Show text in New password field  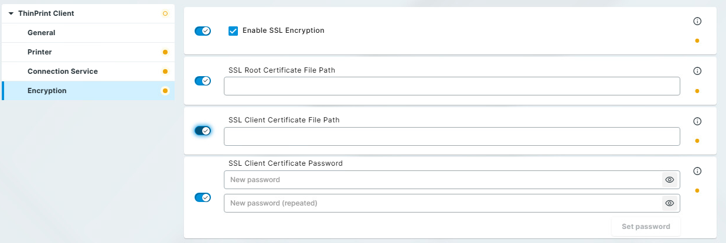pyautogui.click(x=670, y=180)
